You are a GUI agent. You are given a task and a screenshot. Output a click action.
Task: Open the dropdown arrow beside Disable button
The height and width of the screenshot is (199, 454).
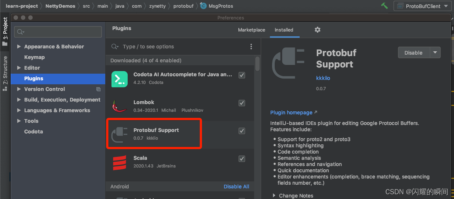435,52
